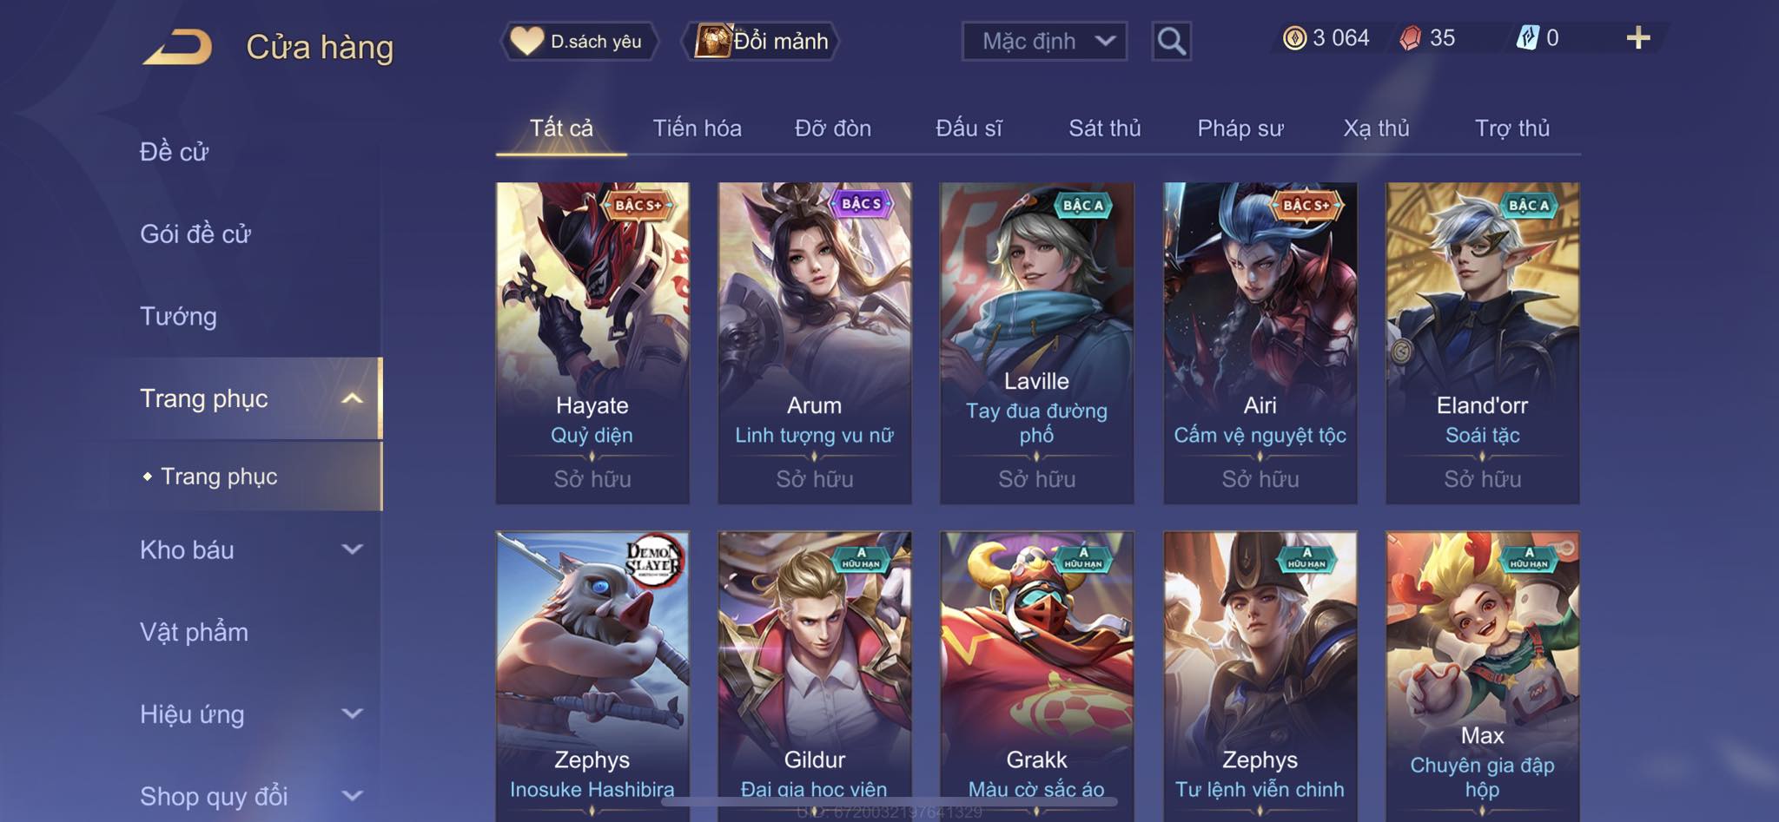Select the Airi Cấm vệ nguyệt tộc card
Screen dimensions: 1779x822
(1260, 343)
